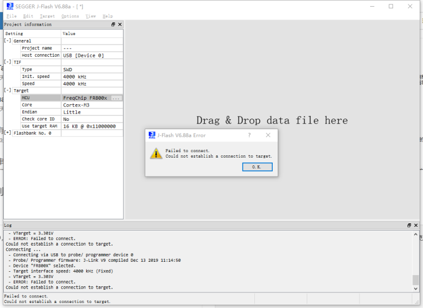
Task: Select the Endian row
Action: (71, 112)
